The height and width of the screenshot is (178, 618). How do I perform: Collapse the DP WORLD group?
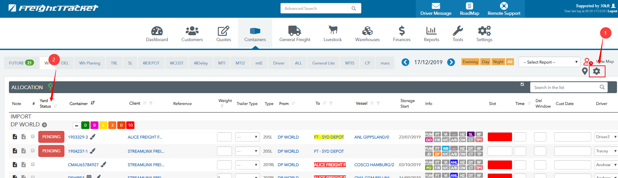pos(76,125)
